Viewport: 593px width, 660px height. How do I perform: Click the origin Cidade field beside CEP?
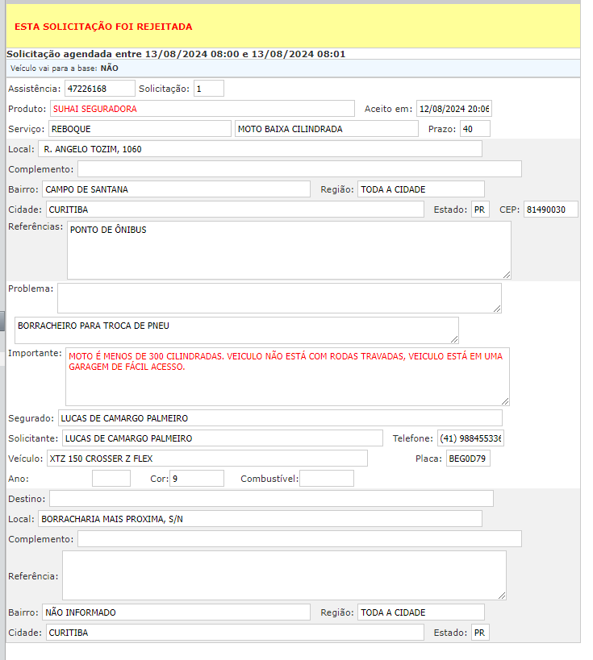click(235, 210)
